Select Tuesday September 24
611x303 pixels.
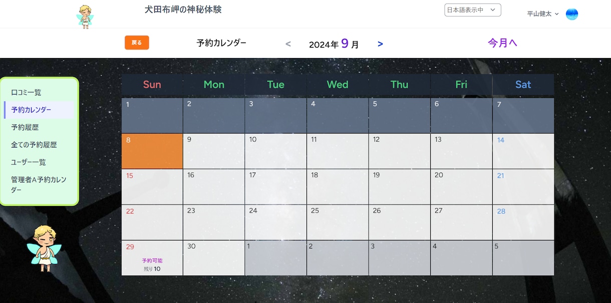point(276,222)
